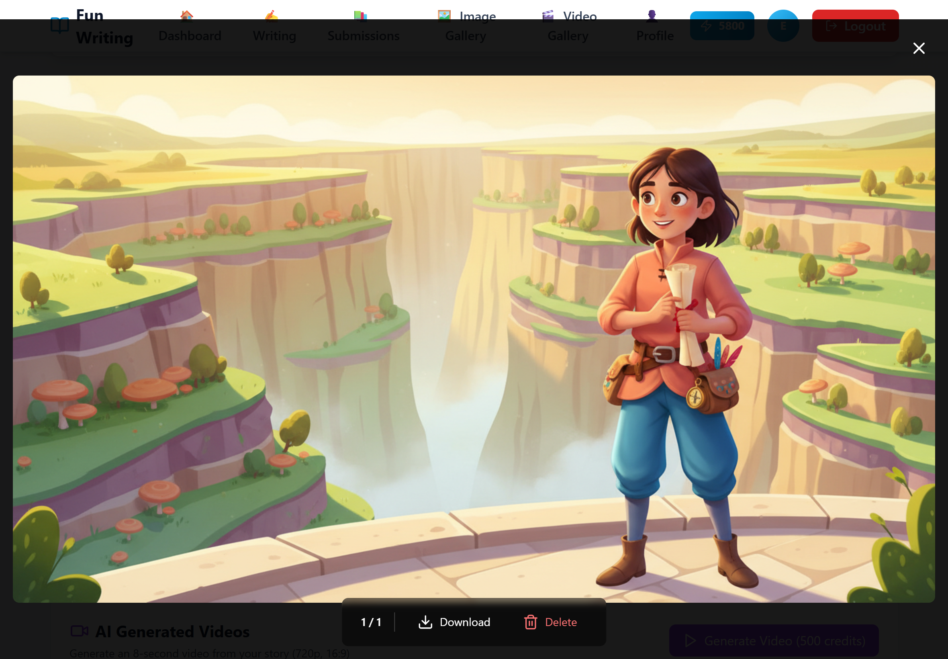Image resolution: width=948 pixels, height=659 pixels.
Task: Open the Dashboard nav item
Action: (x=190, y=35)
